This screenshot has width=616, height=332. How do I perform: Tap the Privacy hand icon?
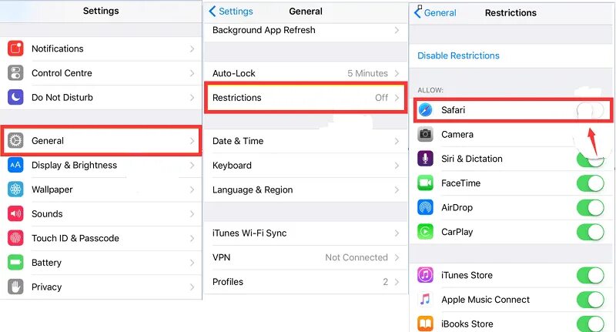[x=15, y=287]
